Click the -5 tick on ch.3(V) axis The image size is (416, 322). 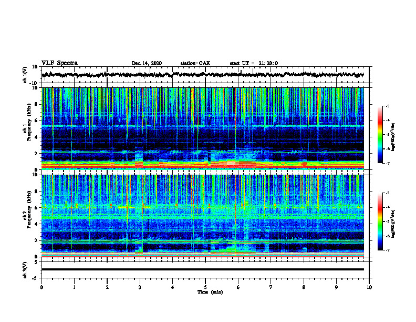tap(36, 278)
